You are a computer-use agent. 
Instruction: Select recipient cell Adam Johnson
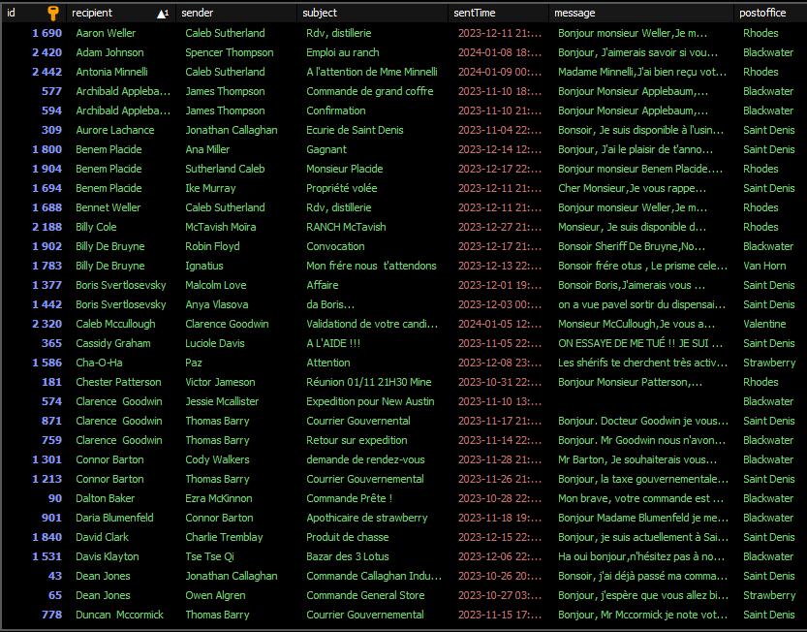(109, 52)
